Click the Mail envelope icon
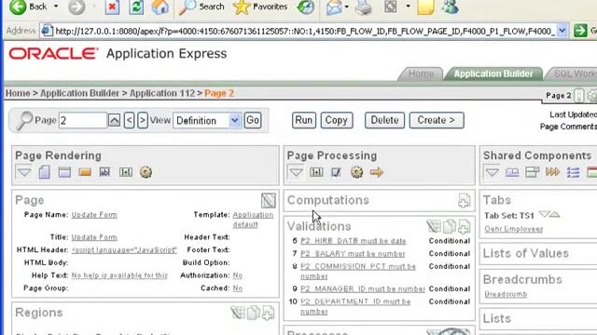 click(x=334, y=7)
